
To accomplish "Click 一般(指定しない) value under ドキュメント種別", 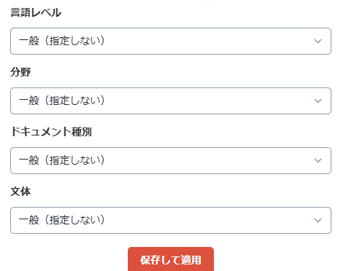I will point(62,160).
